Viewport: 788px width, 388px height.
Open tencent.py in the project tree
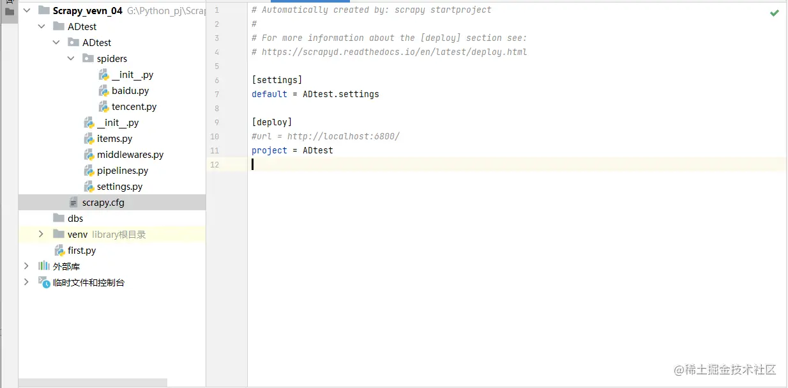point(134,106)
